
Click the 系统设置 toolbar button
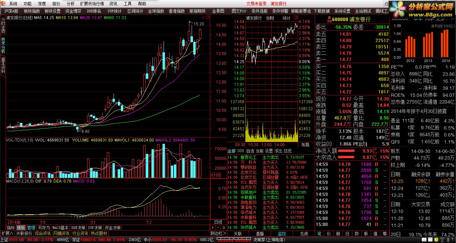point(343,11)
